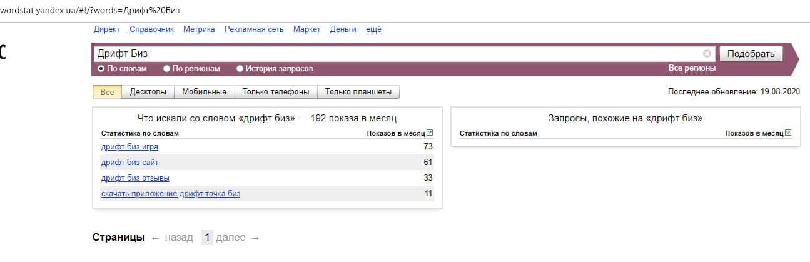Image resolution: width=810 pixels, height=262 pixels.
Task: Open the query 'дрифт биз сайт'
Action: (129, 163)
